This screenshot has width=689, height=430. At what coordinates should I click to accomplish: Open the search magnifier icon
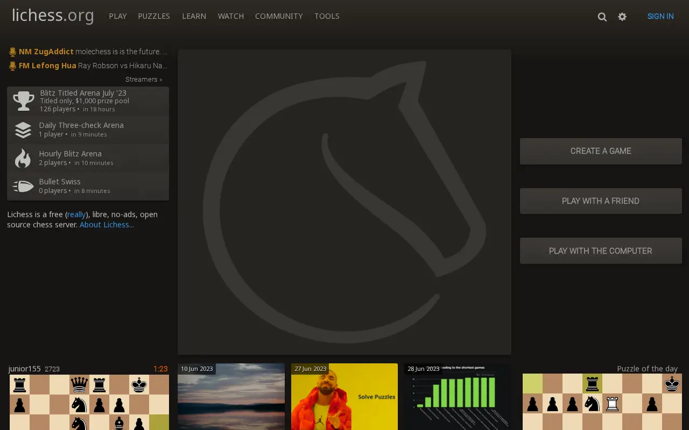pyautogui.click(x=602, y=17)
